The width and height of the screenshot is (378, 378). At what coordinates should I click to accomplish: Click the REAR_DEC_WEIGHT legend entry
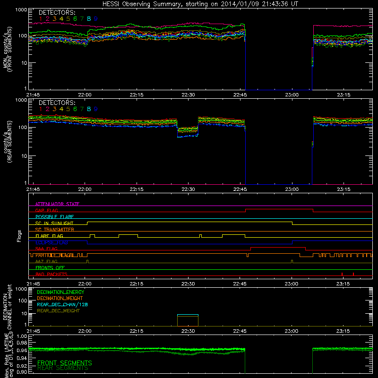[x=58, y=311]
